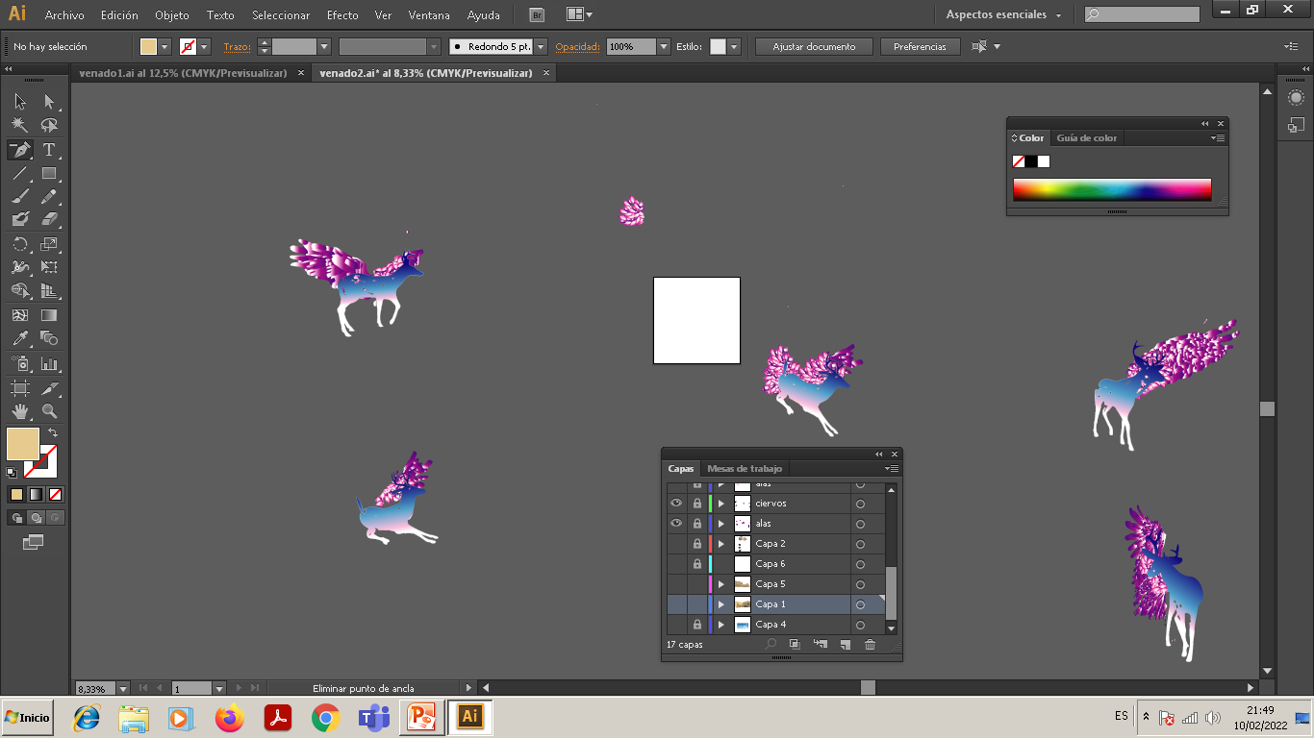Select the Column Graph tool
This screenshot has width=1314, height=738.
[49, 364]
